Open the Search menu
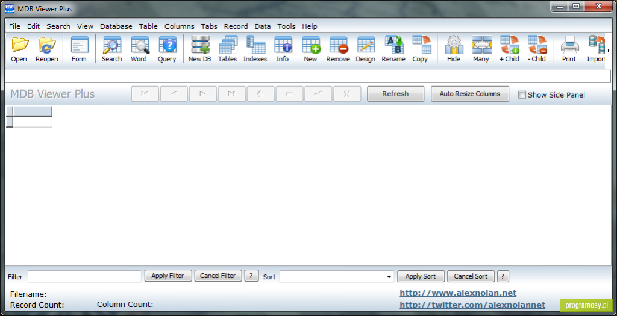 pos(58,26)
